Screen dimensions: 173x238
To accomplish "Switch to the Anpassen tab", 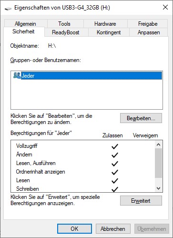I will pos(149,32).
